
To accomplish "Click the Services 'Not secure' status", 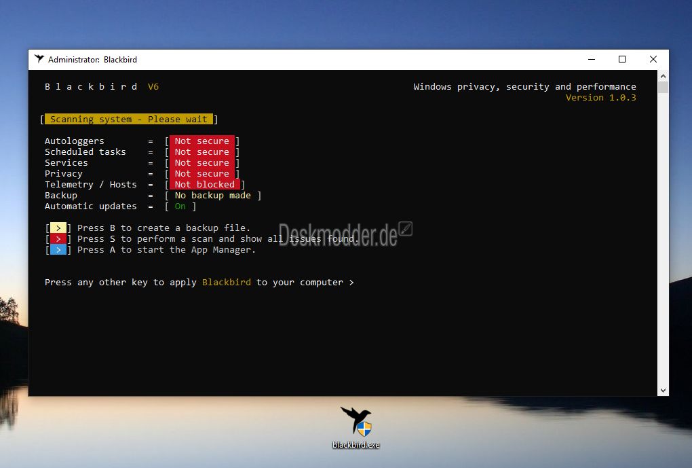I will 201,162.
